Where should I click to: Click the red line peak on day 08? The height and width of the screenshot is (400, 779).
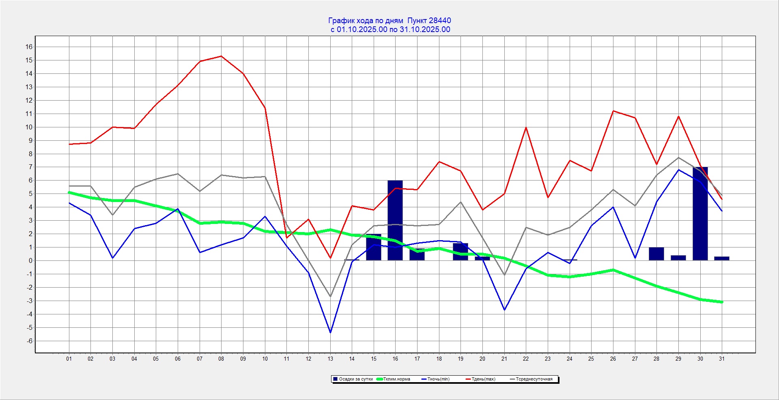221,56
